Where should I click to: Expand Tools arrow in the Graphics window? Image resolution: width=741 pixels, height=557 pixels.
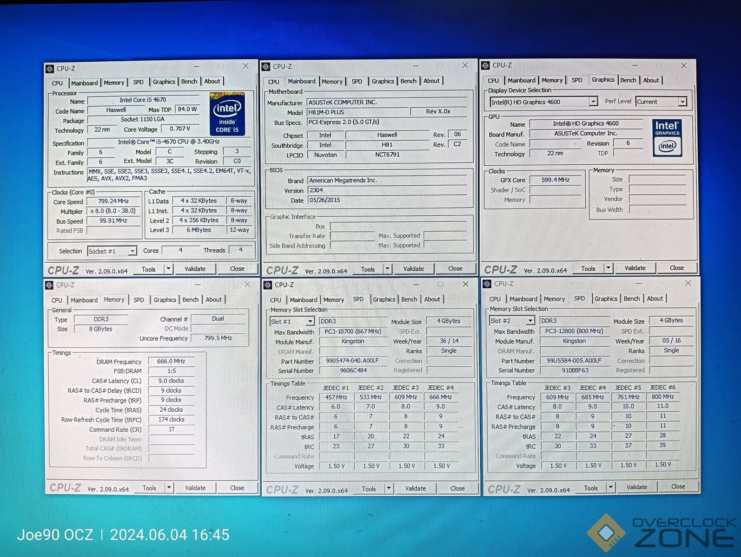click(608, 268)
